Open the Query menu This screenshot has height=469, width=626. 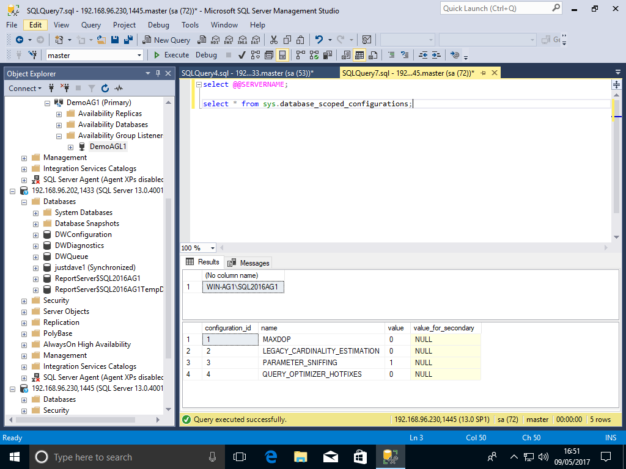coord(91,25)
